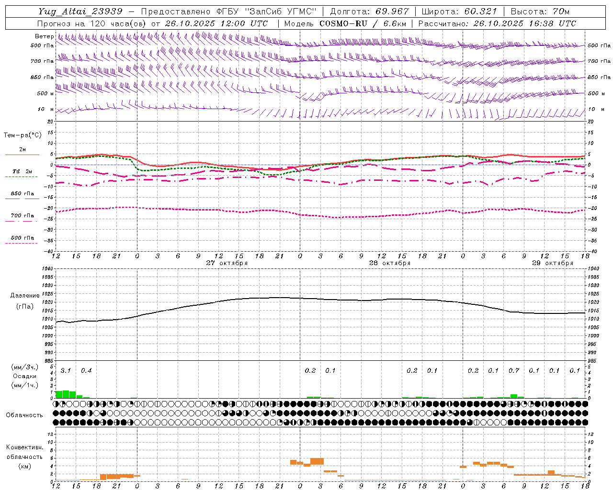
Task: Click the "Облачность" cloud cover label
Action: click(x=24, y=415)
